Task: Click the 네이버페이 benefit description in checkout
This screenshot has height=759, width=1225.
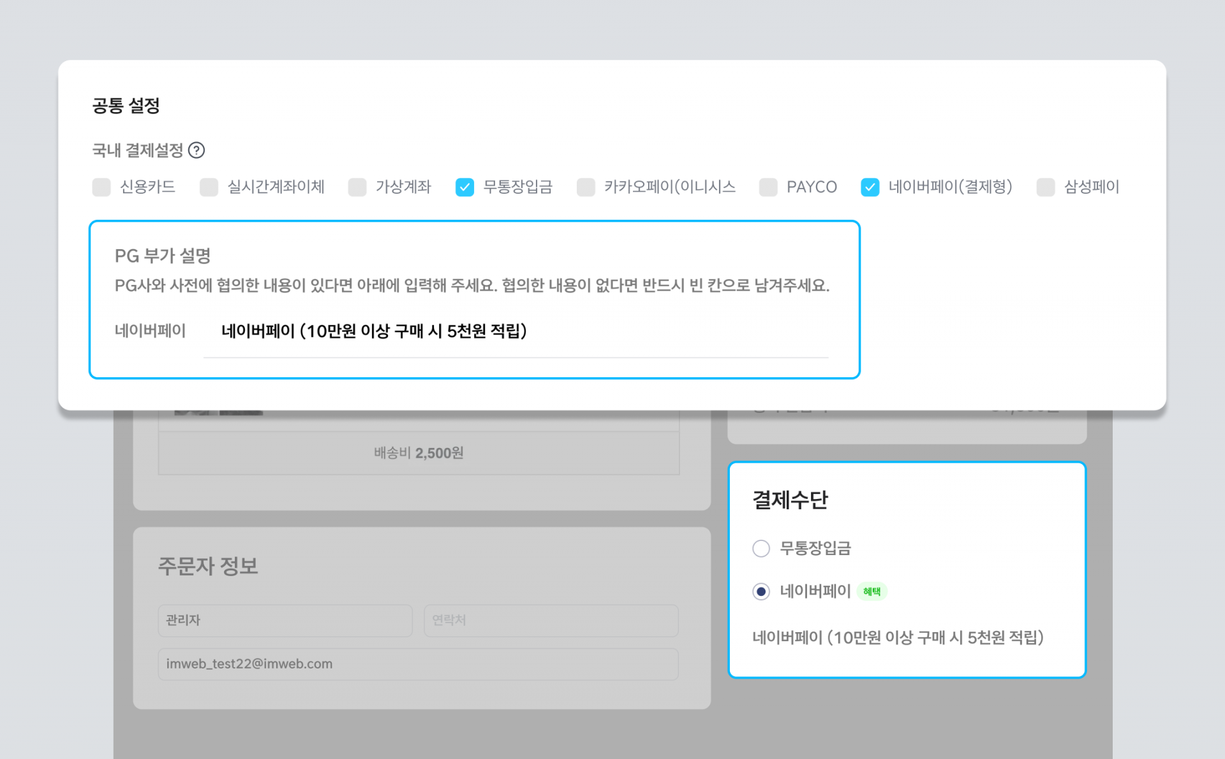Action: [x=898, y=637]
